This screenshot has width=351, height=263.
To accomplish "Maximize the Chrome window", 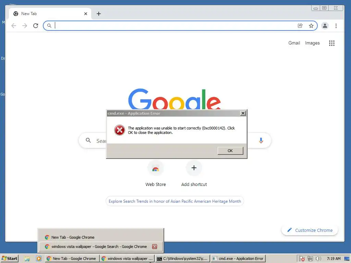I will point(324,8).
